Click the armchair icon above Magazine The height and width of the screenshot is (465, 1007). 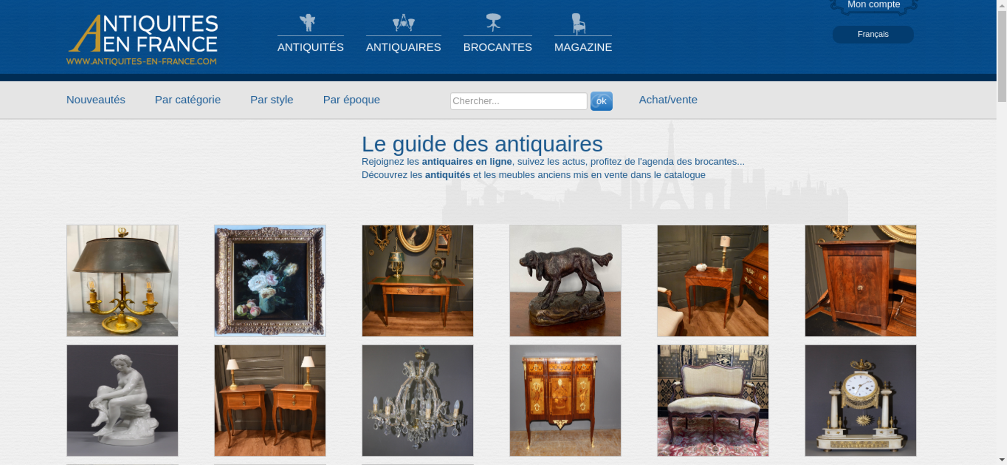(579, 23)
